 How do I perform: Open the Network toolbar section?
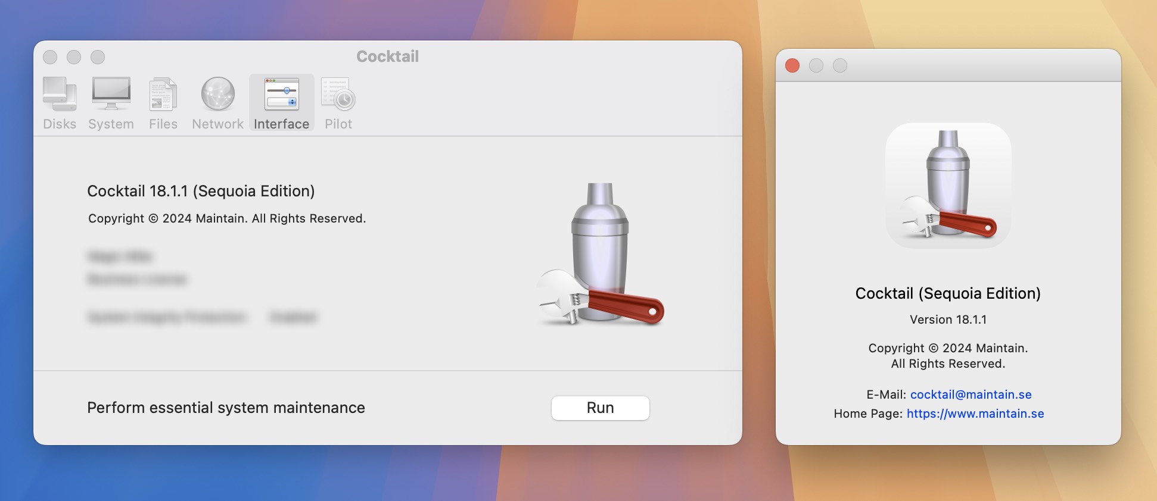pyautogui.click(x=217, y=104)
